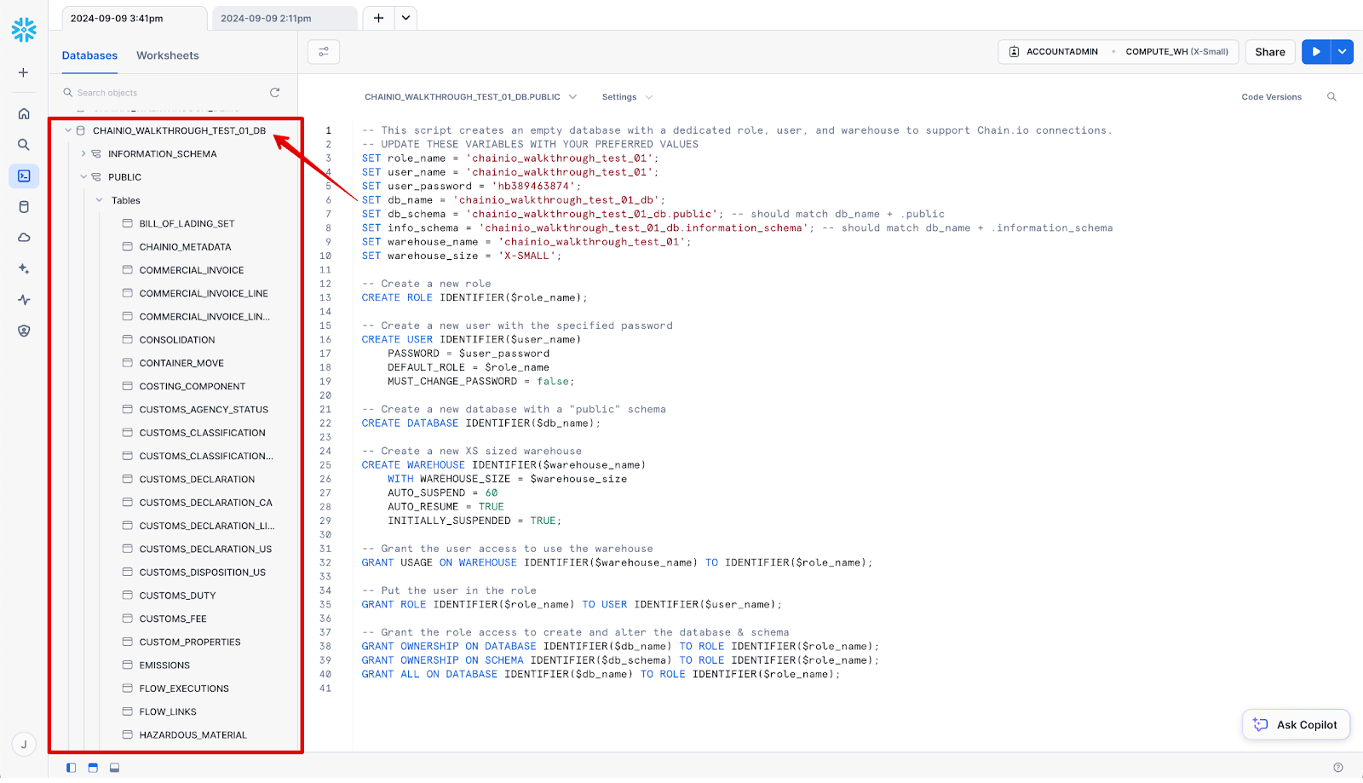Click the Share button
The image size is (1363, 783).
tap(1270, 52)
